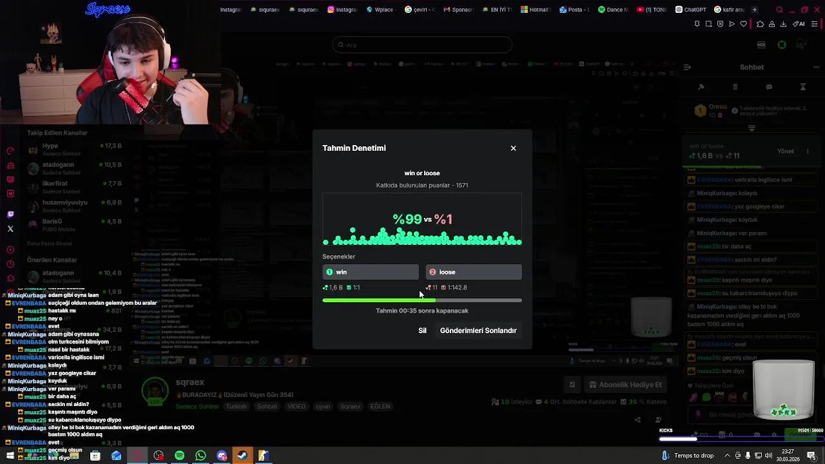Click the Kicks progress bar
This screenshot has width=825, height=464.
point(741,439)
